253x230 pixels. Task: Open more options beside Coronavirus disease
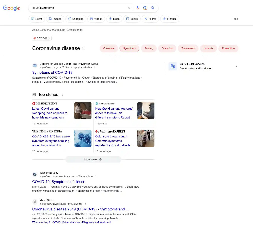[x=83, y=48]
